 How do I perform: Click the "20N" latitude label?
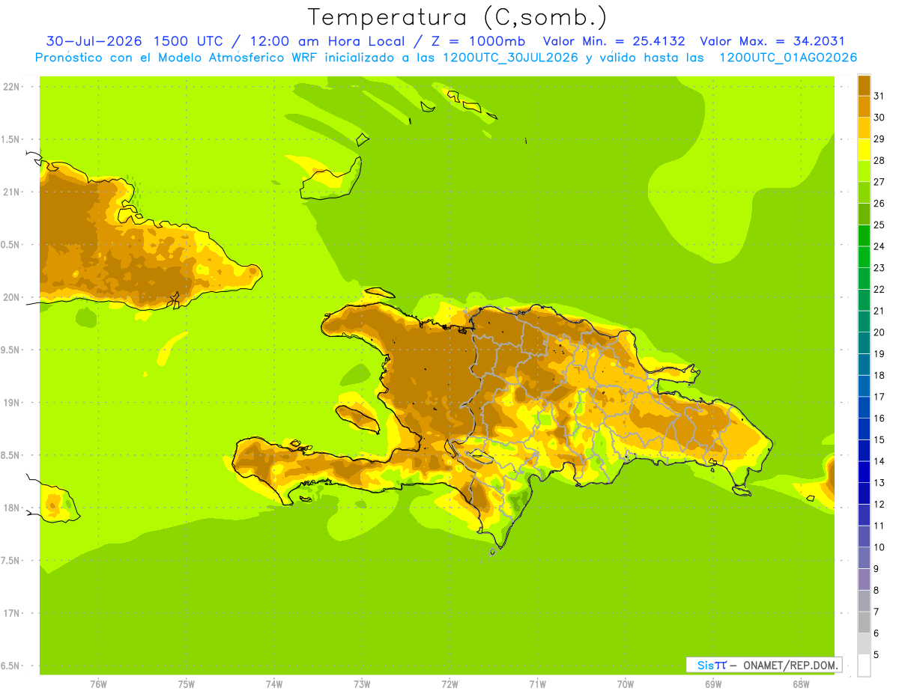coord(13,297)
